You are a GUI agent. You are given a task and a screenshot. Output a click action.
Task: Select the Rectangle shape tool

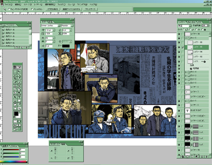(19, 101)
